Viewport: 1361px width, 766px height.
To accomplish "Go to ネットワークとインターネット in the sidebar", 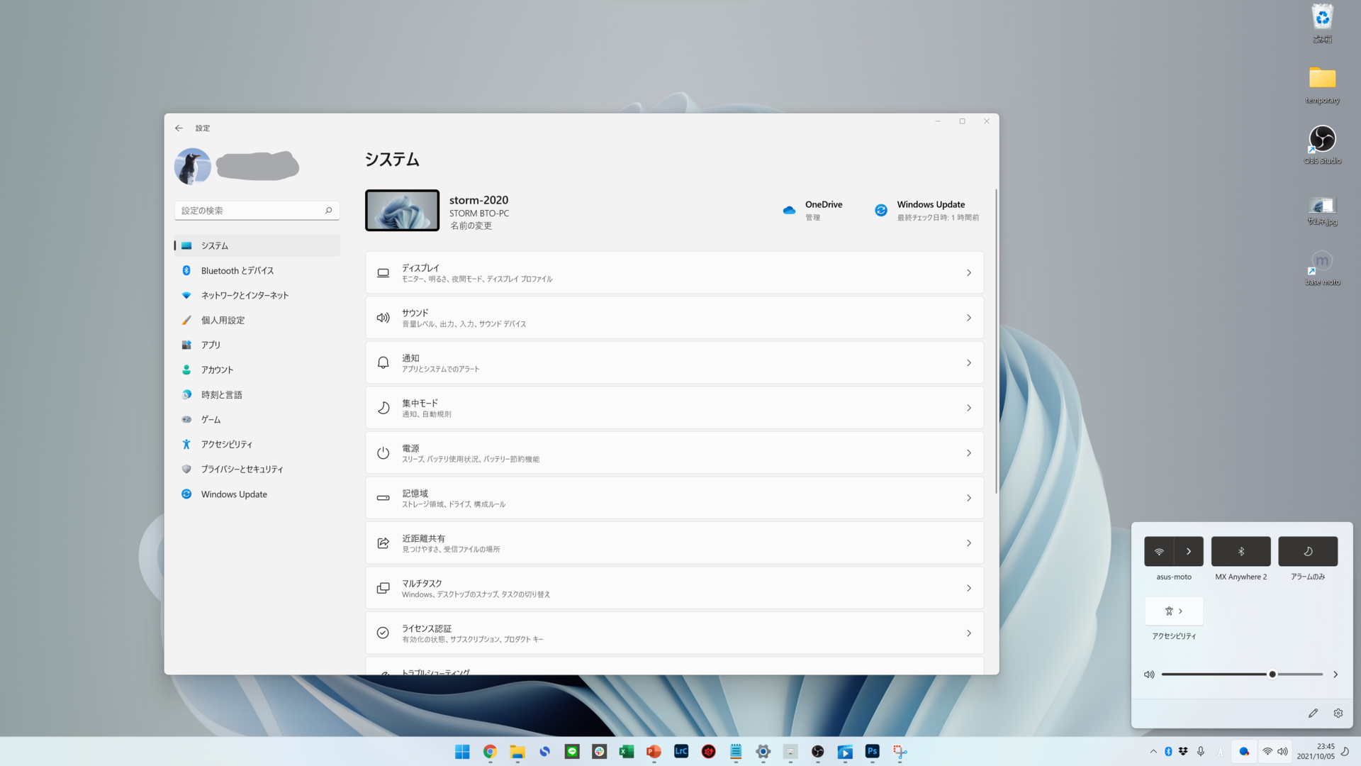I will click(x=257, y=295).
